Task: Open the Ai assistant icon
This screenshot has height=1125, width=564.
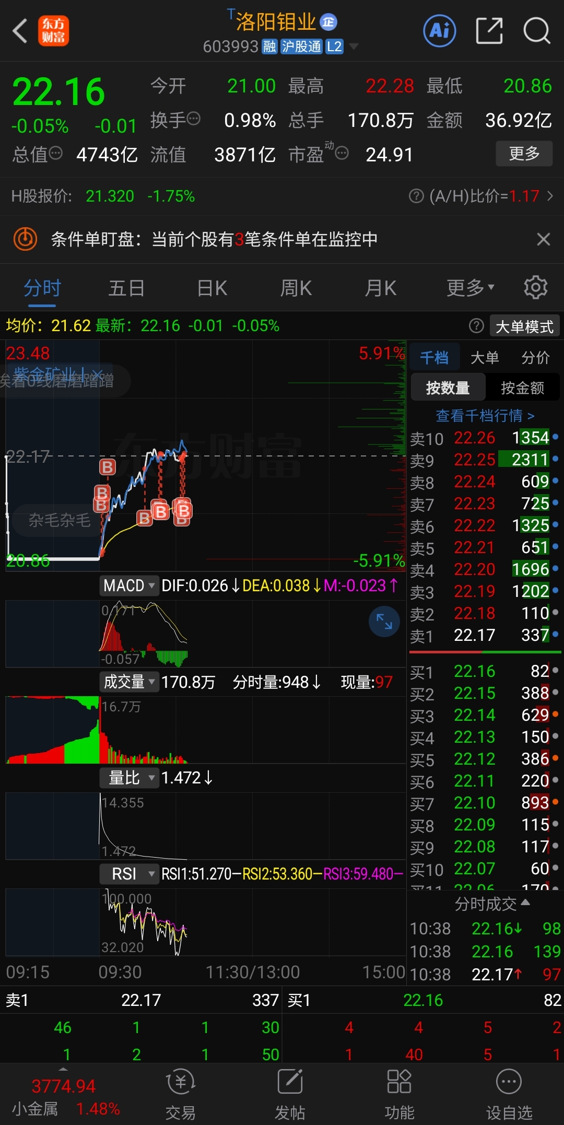Action: point(439,31)
